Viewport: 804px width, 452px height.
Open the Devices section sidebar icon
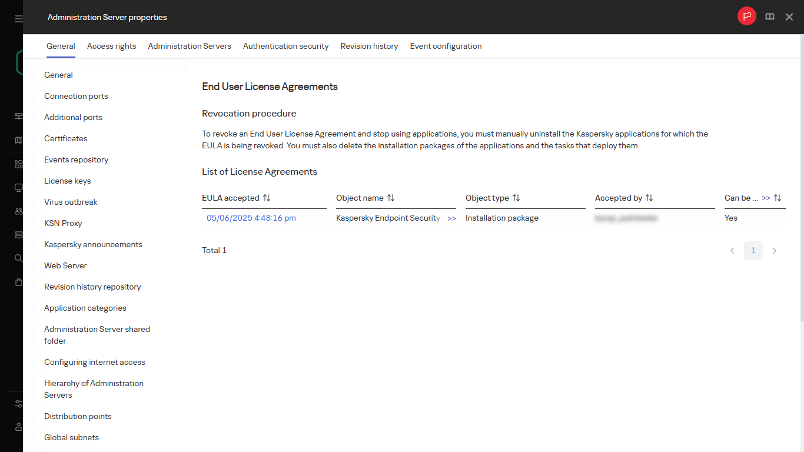tap(18, 187)
